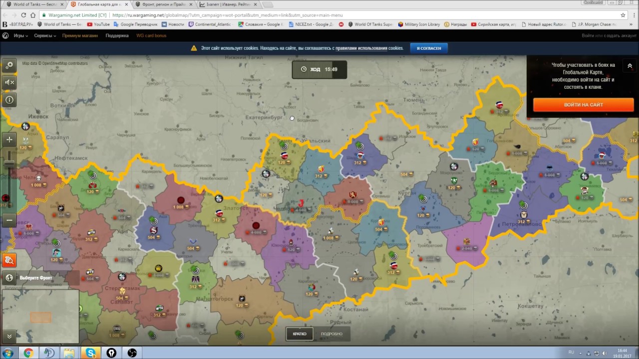Switch to the КРАТКО view tab
This screenshot has width=639, height=359.
[x=300, y=334]
